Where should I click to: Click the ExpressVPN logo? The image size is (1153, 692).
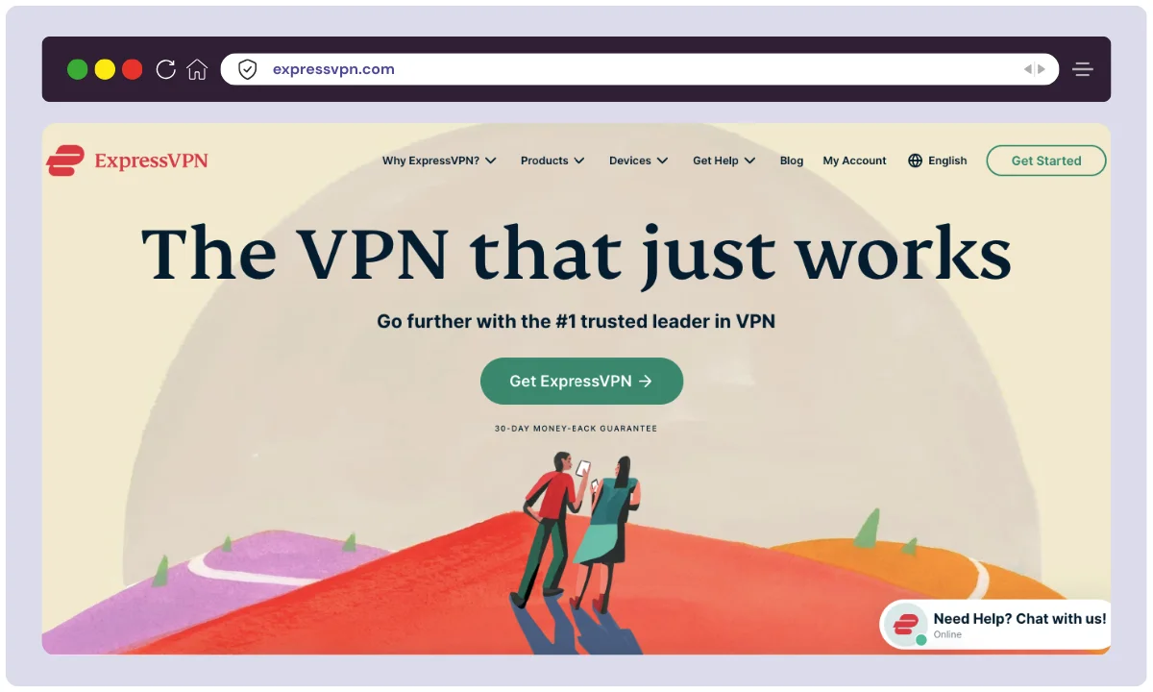(128, 161)
